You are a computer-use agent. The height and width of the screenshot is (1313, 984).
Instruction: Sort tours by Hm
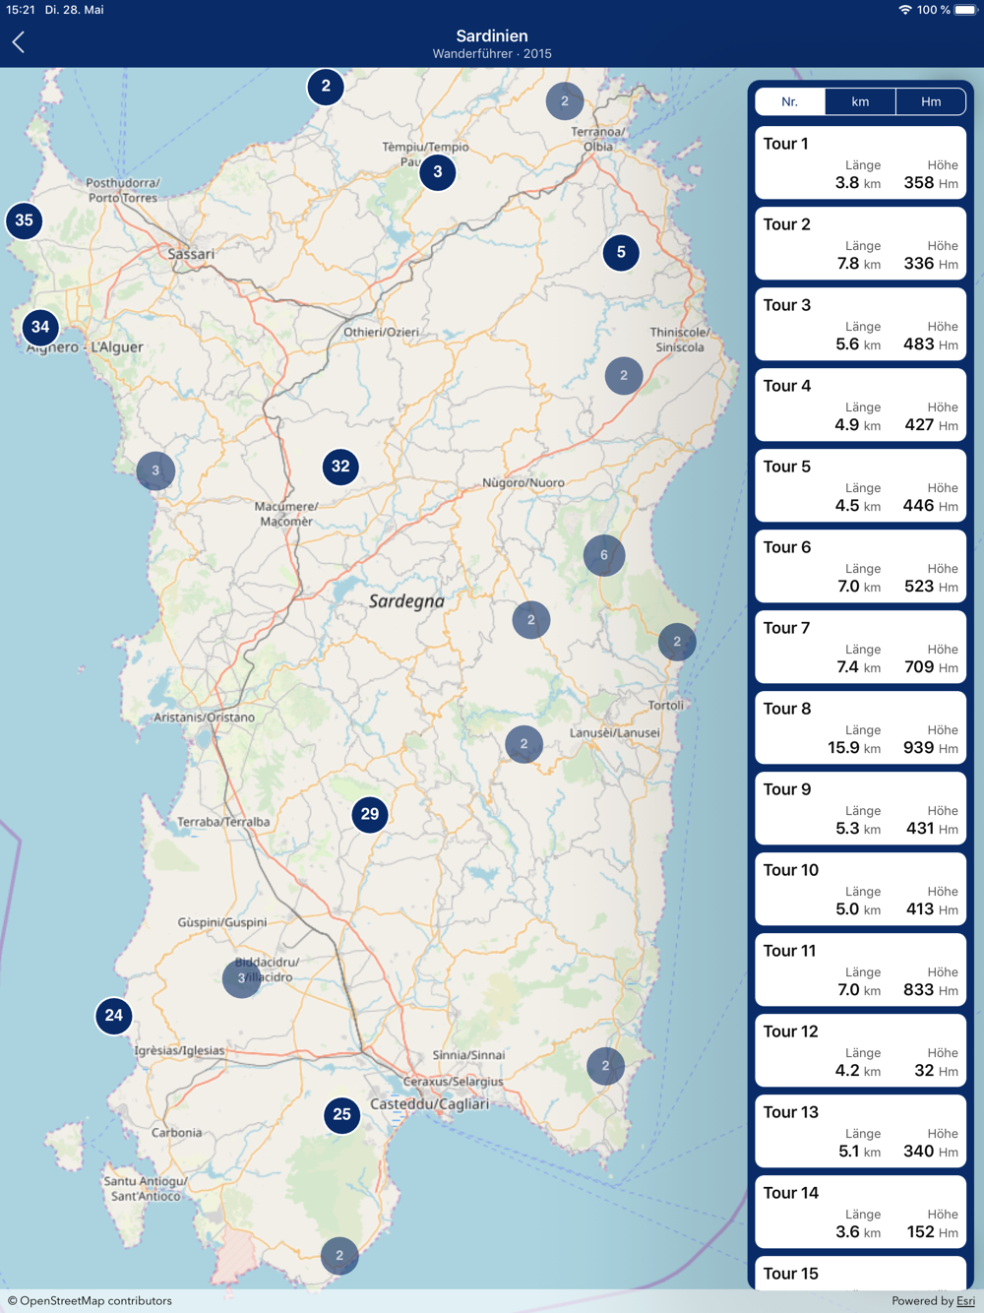[931, 101]
